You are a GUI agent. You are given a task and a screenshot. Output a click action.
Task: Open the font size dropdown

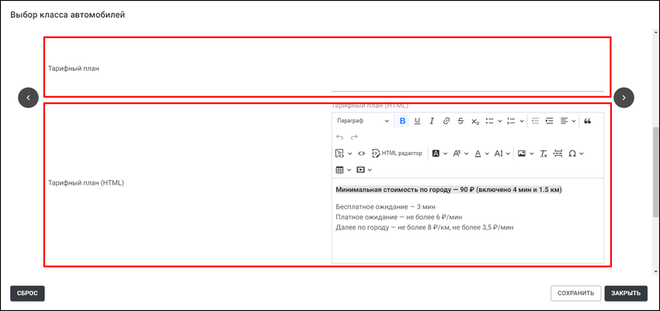[502, 154]
